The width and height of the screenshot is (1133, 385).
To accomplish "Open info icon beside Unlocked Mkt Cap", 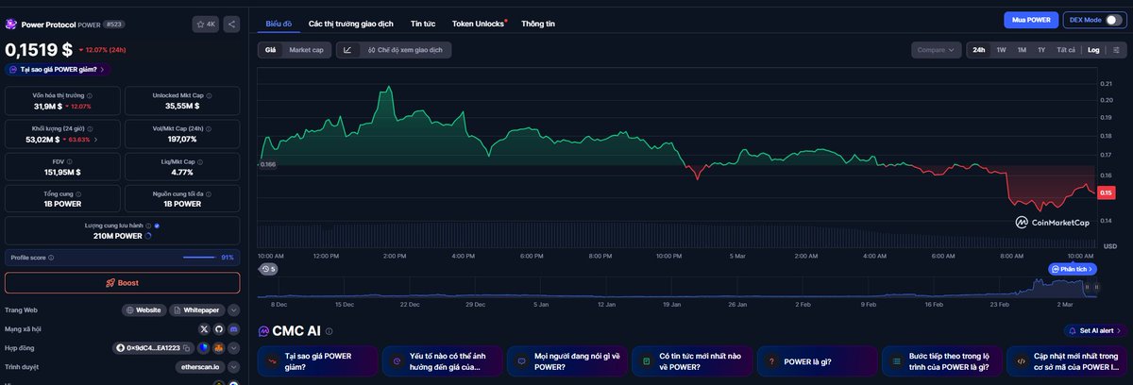I will 210,95.
